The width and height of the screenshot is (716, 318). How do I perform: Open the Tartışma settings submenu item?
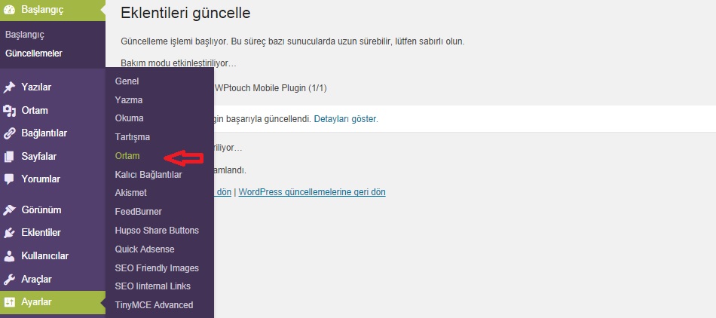click(133, 137)
